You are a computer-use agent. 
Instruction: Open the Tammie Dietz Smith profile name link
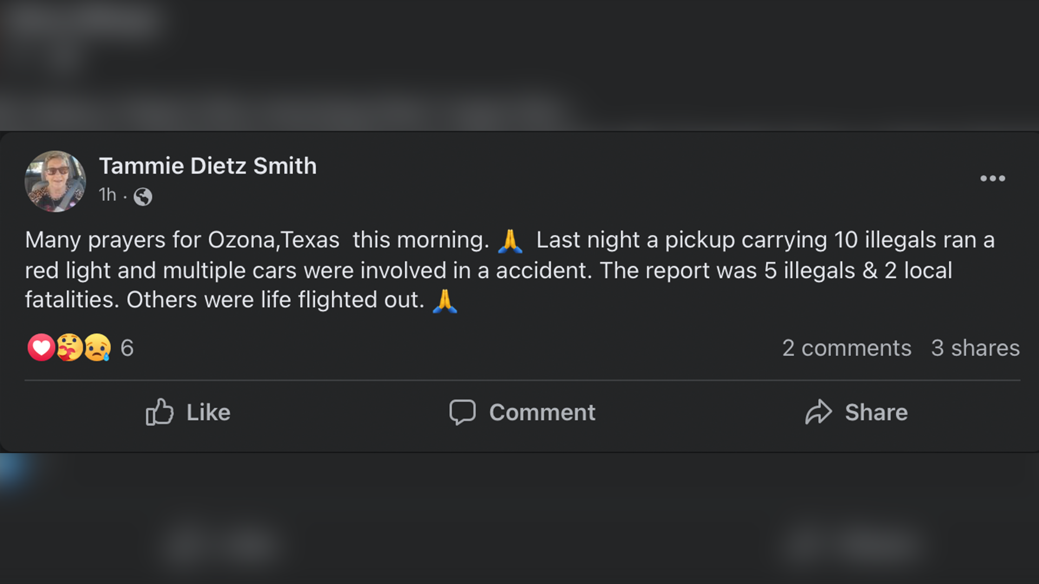tap(208, 166)
